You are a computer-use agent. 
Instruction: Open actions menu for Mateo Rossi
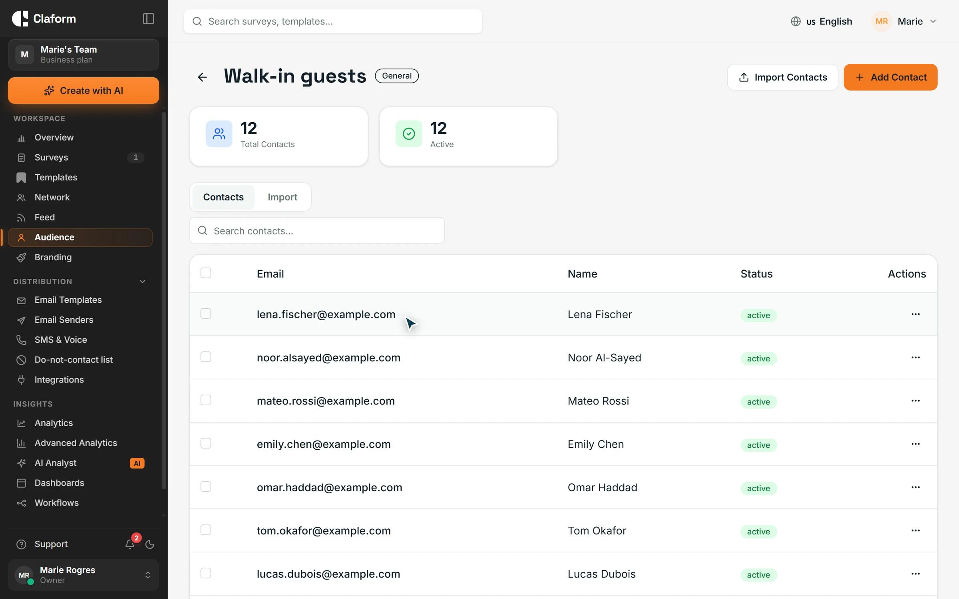[x=915, y=401]
